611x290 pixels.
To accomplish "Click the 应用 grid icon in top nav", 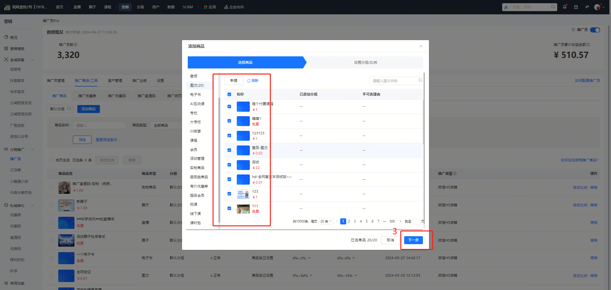I will tap(205, 7).
